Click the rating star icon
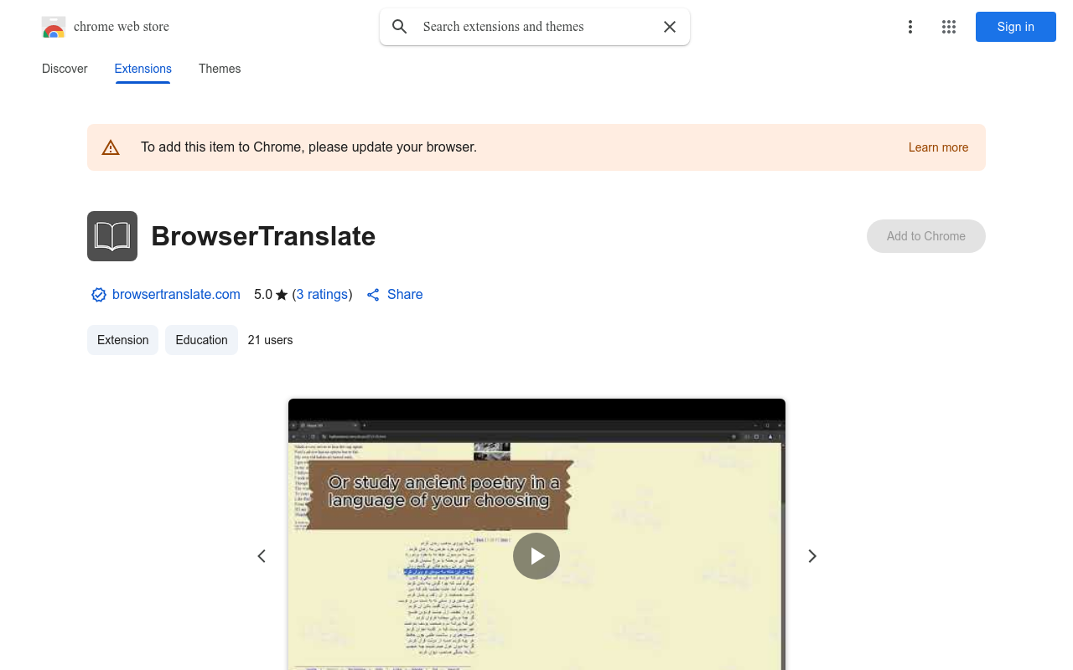 282,295
